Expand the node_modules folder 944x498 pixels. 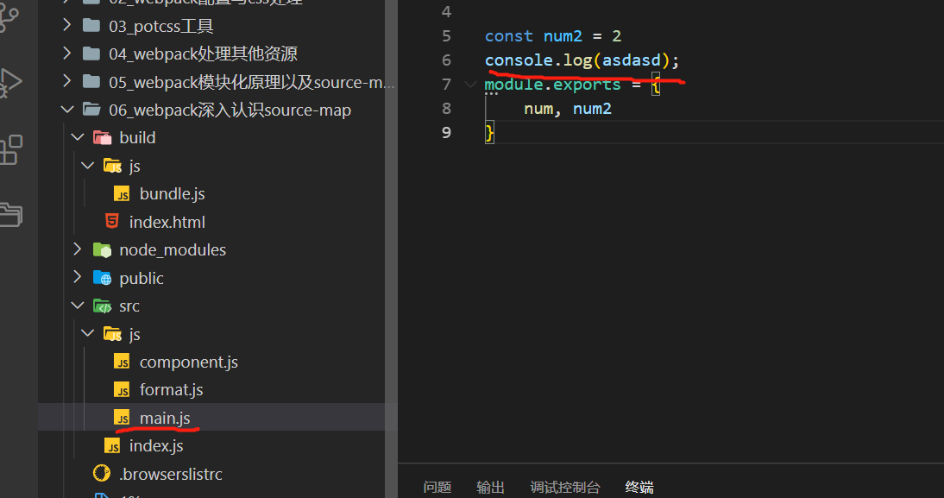78,249
